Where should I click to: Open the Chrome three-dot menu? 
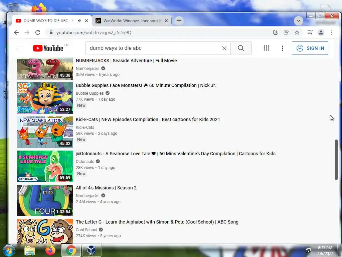(x=332, y=32)
